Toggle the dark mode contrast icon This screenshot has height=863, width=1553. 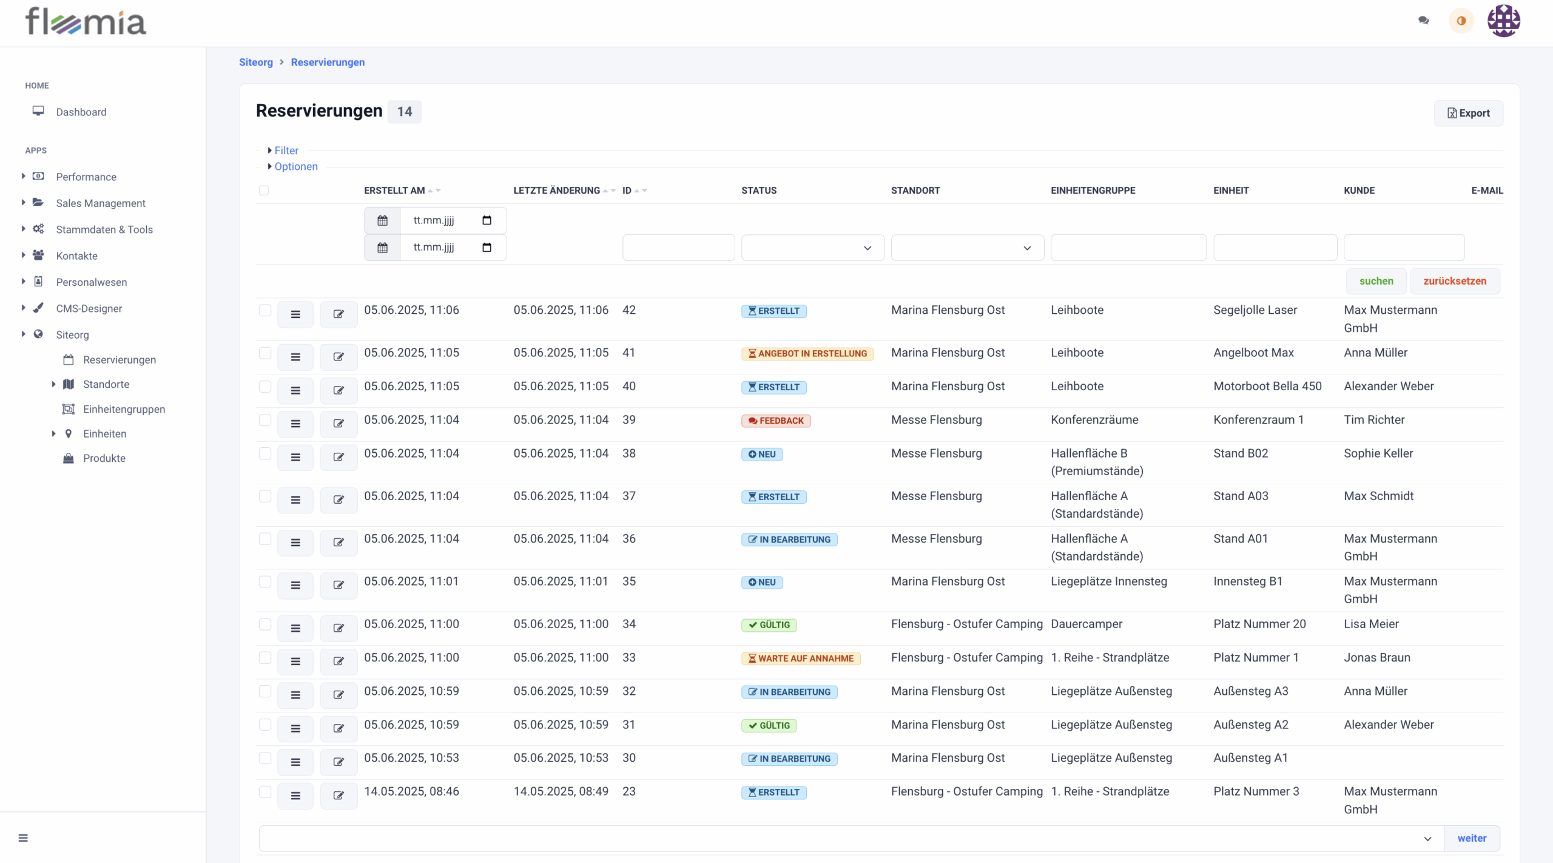pos(1461,21)
